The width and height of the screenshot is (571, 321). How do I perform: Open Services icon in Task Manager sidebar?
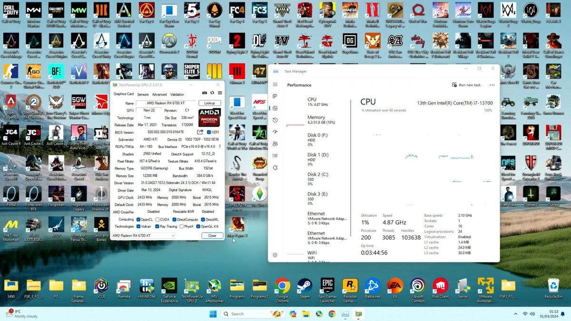(275, 167)
